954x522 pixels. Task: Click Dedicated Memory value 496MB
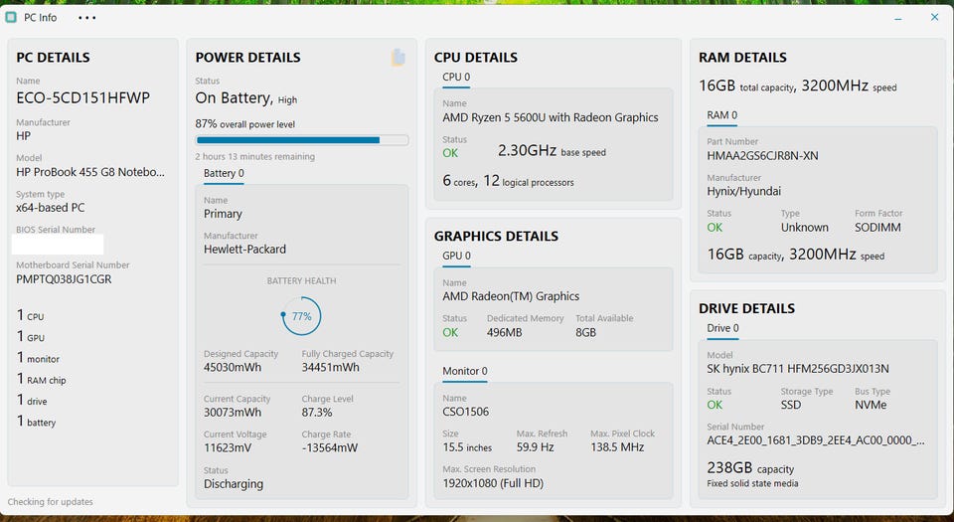point(505,333)
